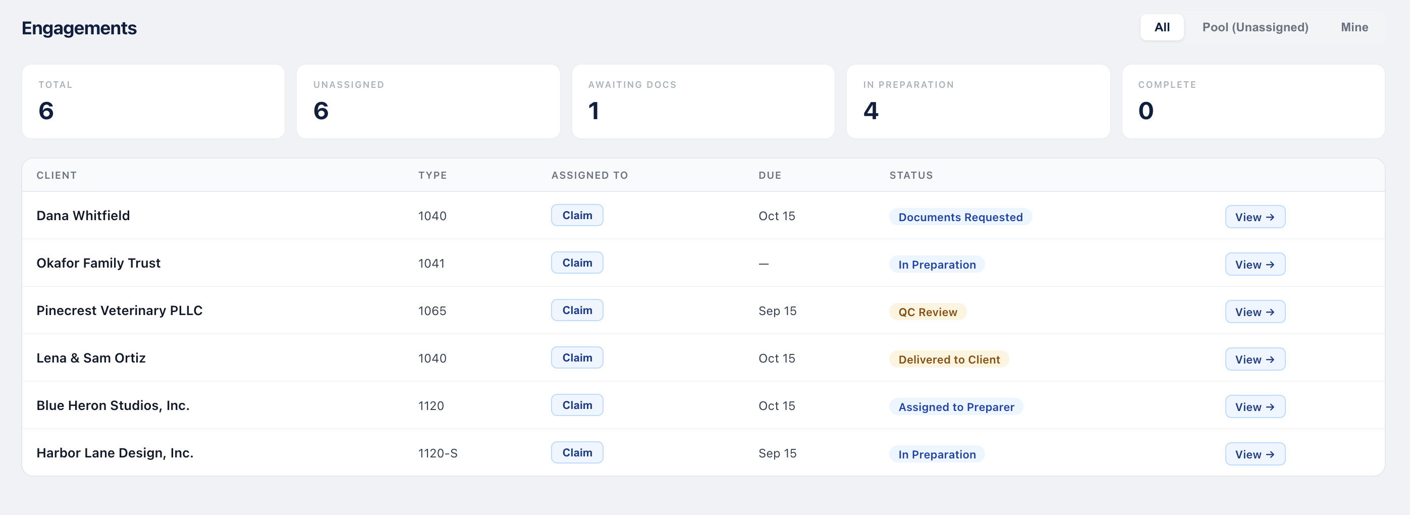Click Harbor Lane Design's In Preparation badge
The image size is (1411, 515).
click(x=937, y=454)
